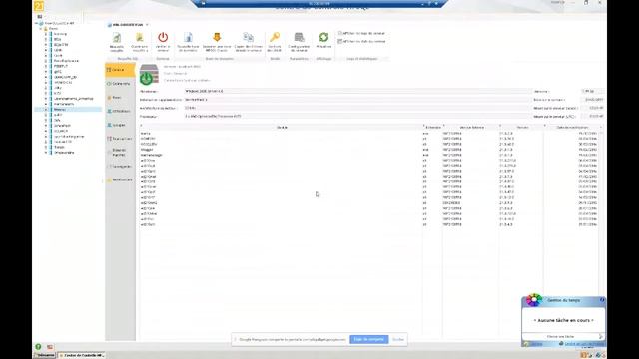This screenshot has height=359, width=639.
Task: Sort by the date de modification column header
Action: point(572,127)
